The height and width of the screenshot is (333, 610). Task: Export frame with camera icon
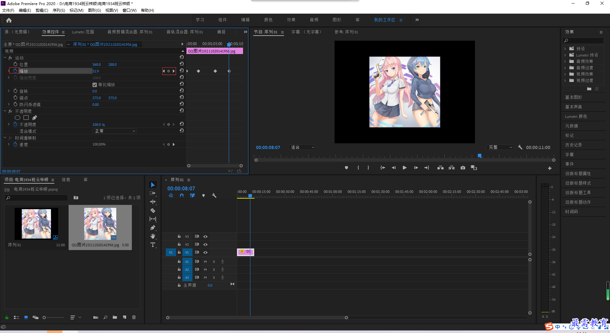tap(463, 168)
